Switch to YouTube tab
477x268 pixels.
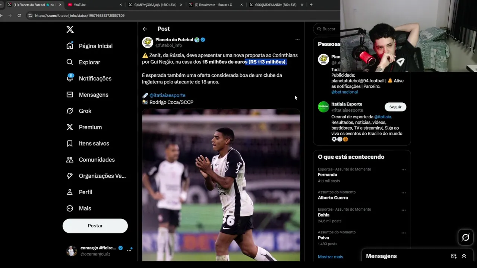click(x=95, y=4)
